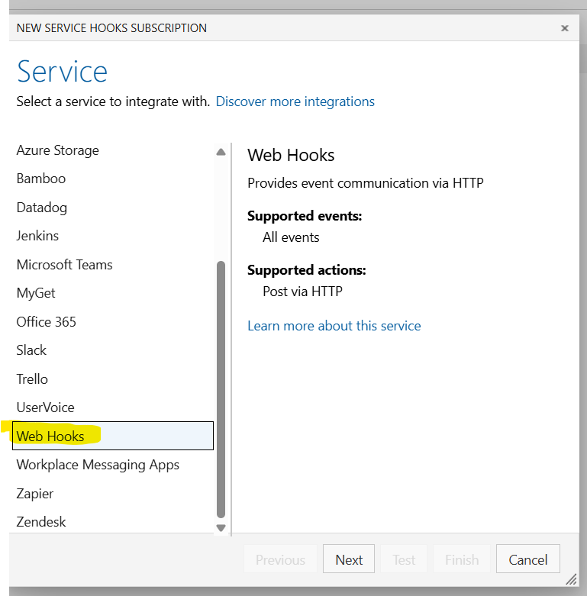Image resolution: width=587 pixels, height=596 pixels.
Task: Pick Office 365 from services
Action: 113,321
